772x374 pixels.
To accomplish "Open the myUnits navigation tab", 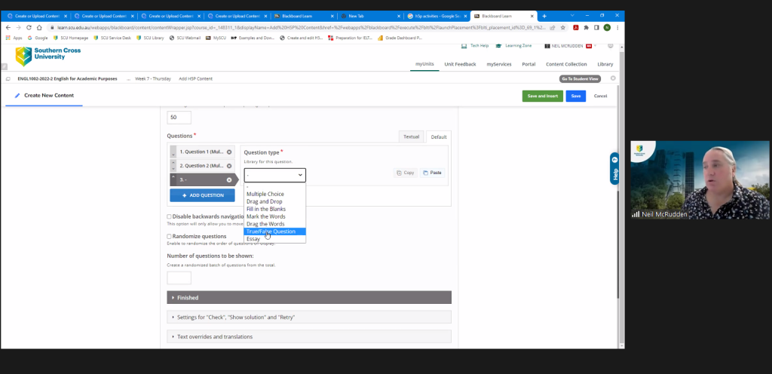I will pyautogui.click(x=424, y=64).
